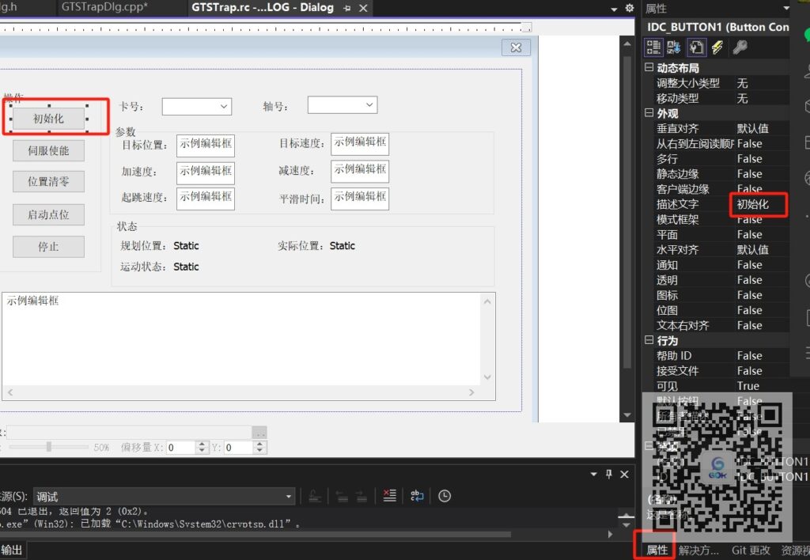The height and width of the screenshot is (560, 810).
Task: Open output source dropdown showing 调试
Action: click(165, 497)
